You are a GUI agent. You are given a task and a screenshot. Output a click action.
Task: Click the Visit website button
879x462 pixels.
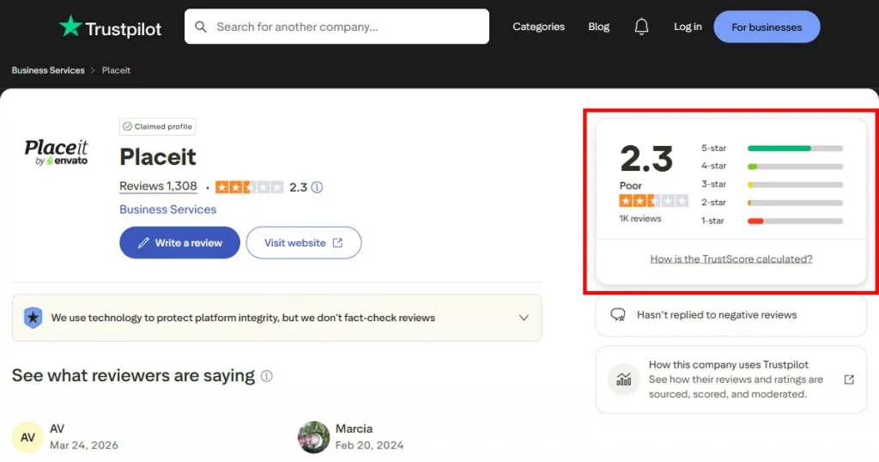(304, 243)
